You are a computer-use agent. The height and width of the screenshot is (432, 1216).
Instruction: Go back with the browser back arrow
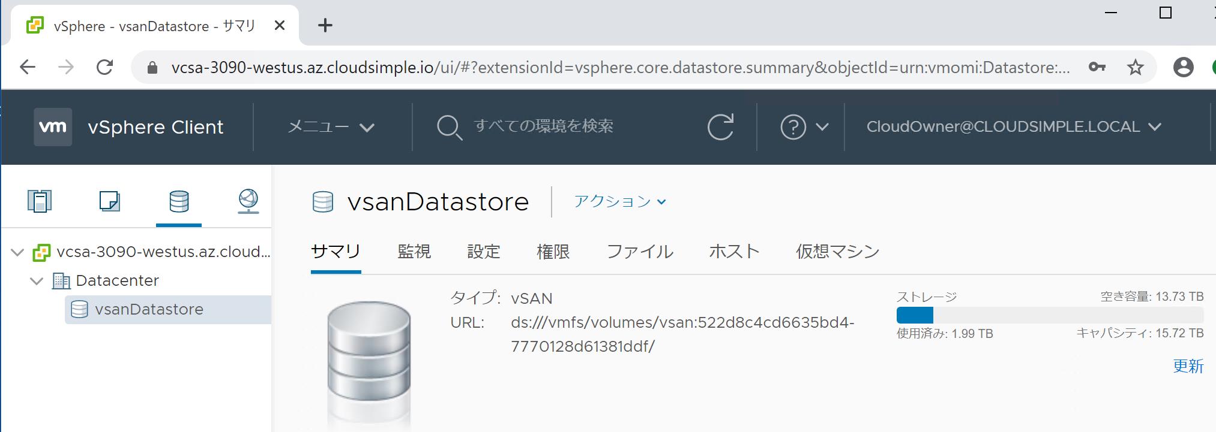pos(28,67)
